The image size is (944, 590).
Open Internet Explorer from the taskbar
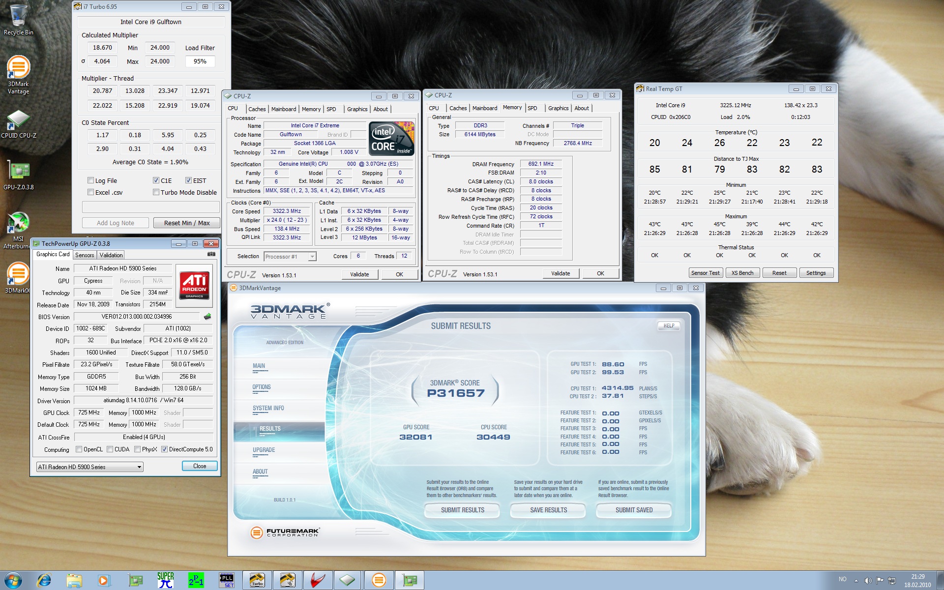click(44, 580)
